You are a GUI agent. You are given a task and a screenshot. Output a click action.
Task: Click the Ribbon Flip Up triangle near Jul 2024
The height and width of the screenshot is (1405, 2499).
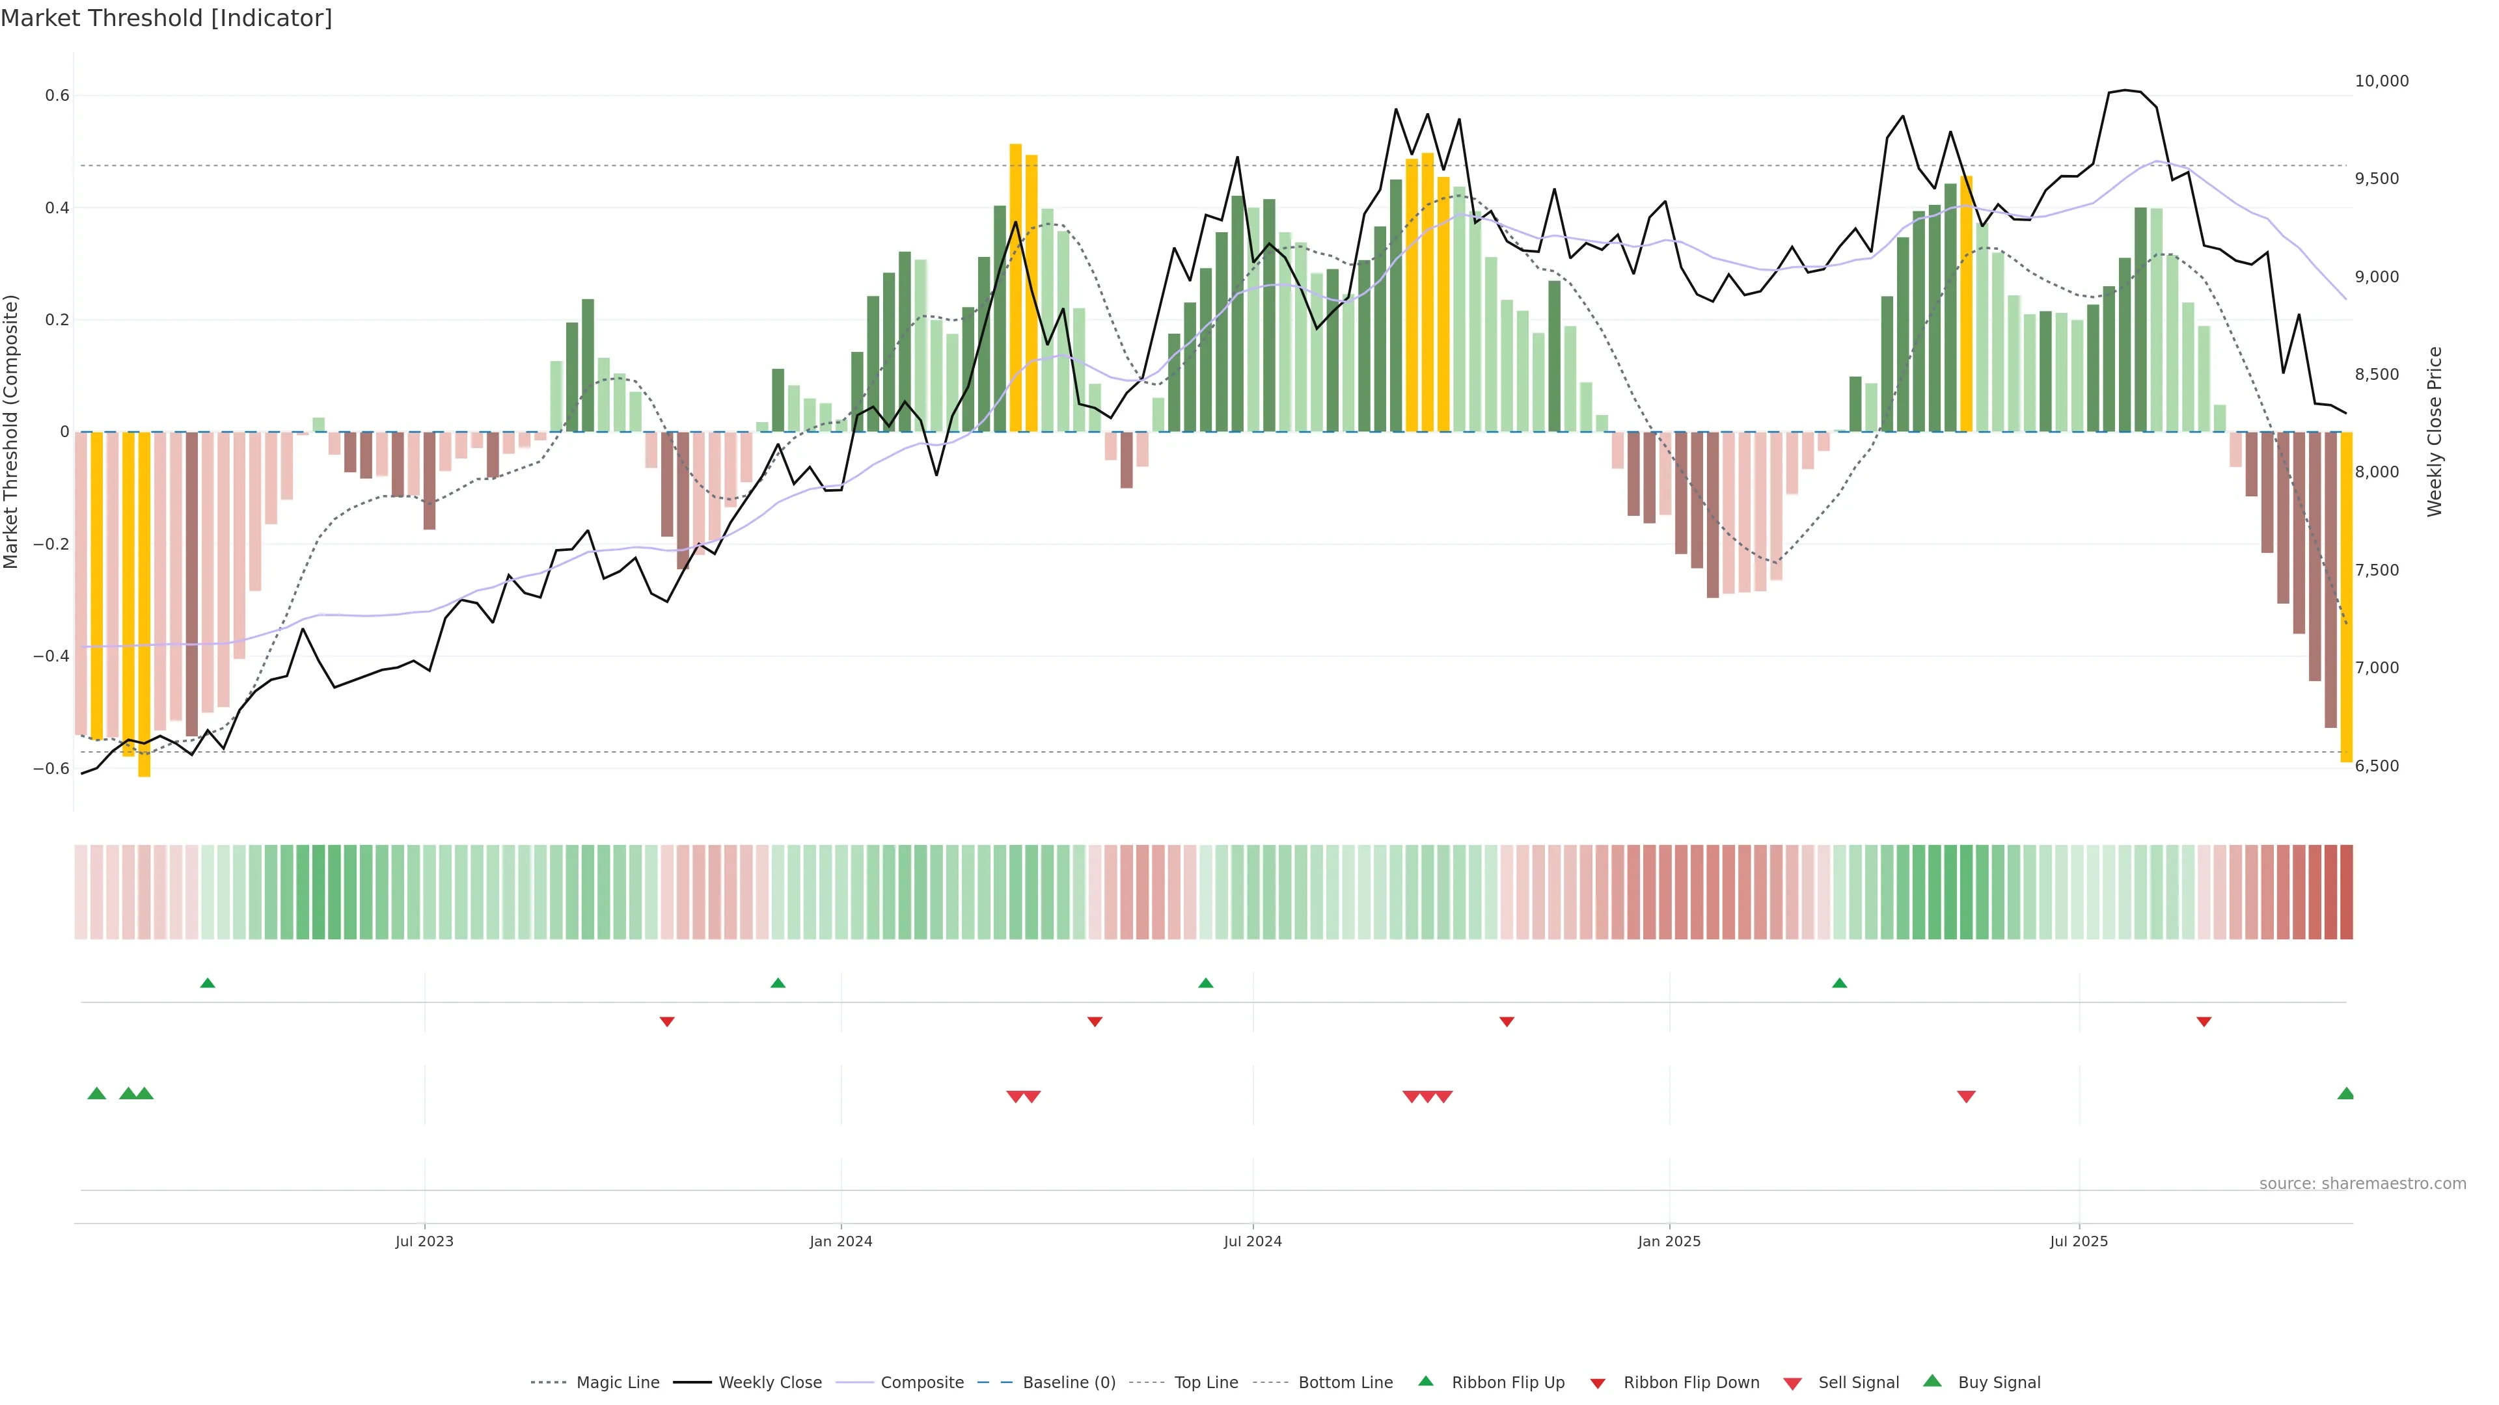[x=1206, y=983]
